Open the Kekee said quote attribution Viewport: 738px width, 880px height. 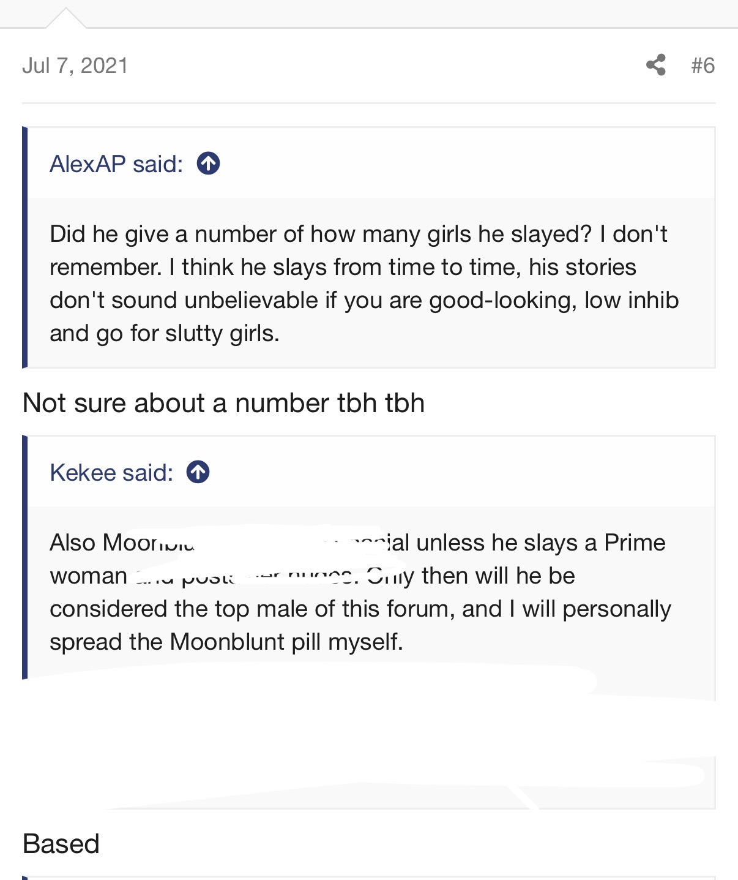pos(111,472)
